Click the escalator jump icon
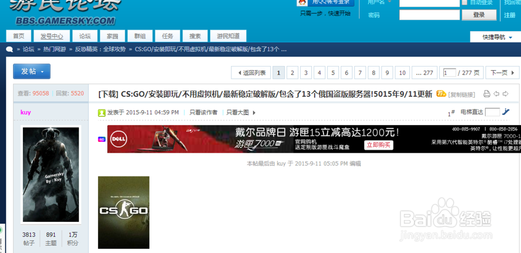This screenshot has width=521, height=253. click(x=505, y=112)
